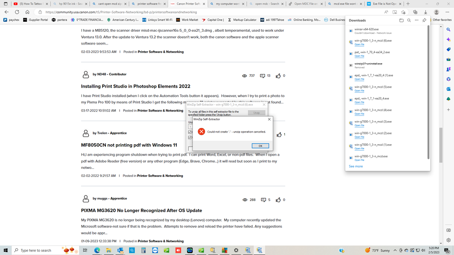Screen dimensions: 454x255
Task: Toggle Downloads toolbar button
Action: click(425, 12)
